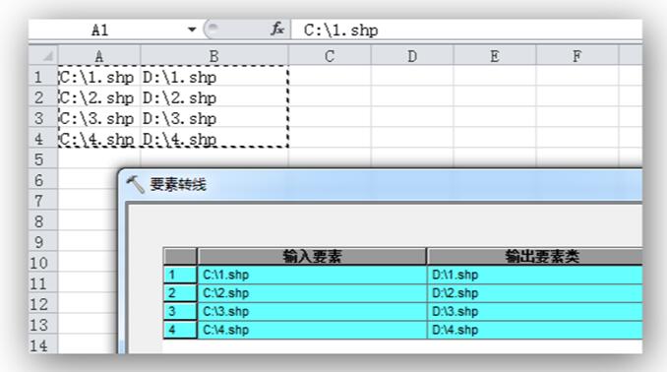Image resolution: width=667 pixels, height=372 pixels.
Task: Select spreadsheet row 8 header
Action: click(x=43, y=221)
